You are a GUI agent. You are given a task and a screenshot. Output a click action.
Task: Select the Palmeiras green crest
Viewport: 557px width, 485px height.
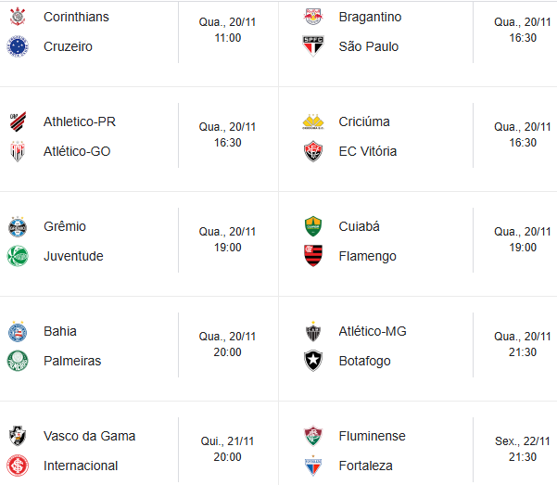pos(18,361)
